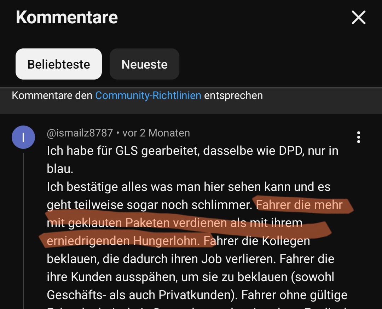Open the Community-Richtlinien link
Viewport: 382px width, 309px height.
click(x=148, y=96)
